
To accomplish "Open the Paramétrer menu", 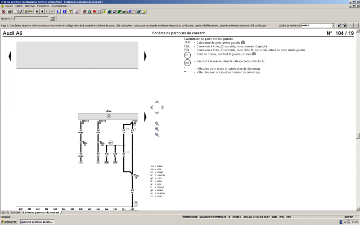I will click(x=43, y=6).
